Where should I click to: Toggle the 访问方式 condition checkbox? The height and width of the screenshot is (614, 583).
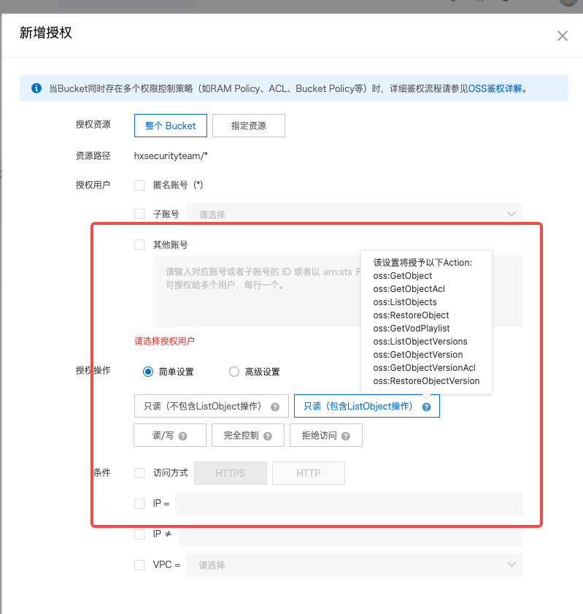pos(139,473)
